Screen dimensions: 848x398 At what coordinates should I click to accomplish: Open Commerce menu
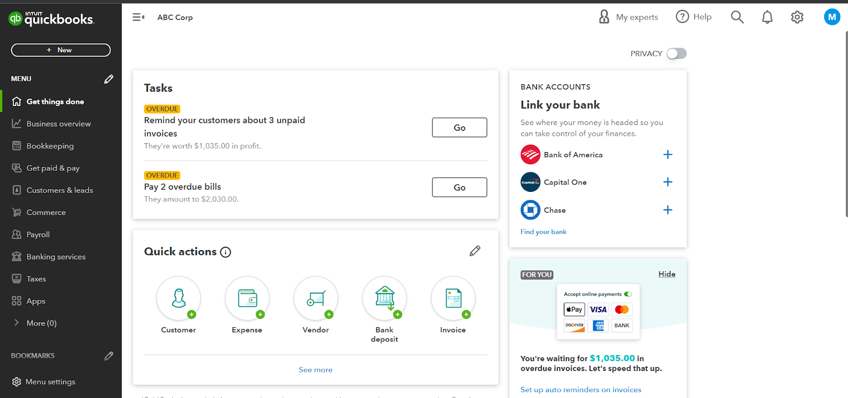[46, 213]
